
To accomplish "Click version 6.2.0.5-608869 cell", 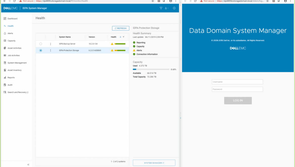I will (x=95, y=50).
